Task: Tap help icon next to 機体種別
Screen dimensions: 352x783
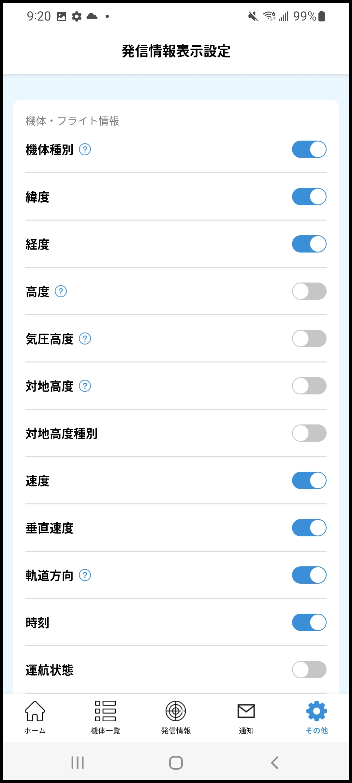Action: pos(85,150)
